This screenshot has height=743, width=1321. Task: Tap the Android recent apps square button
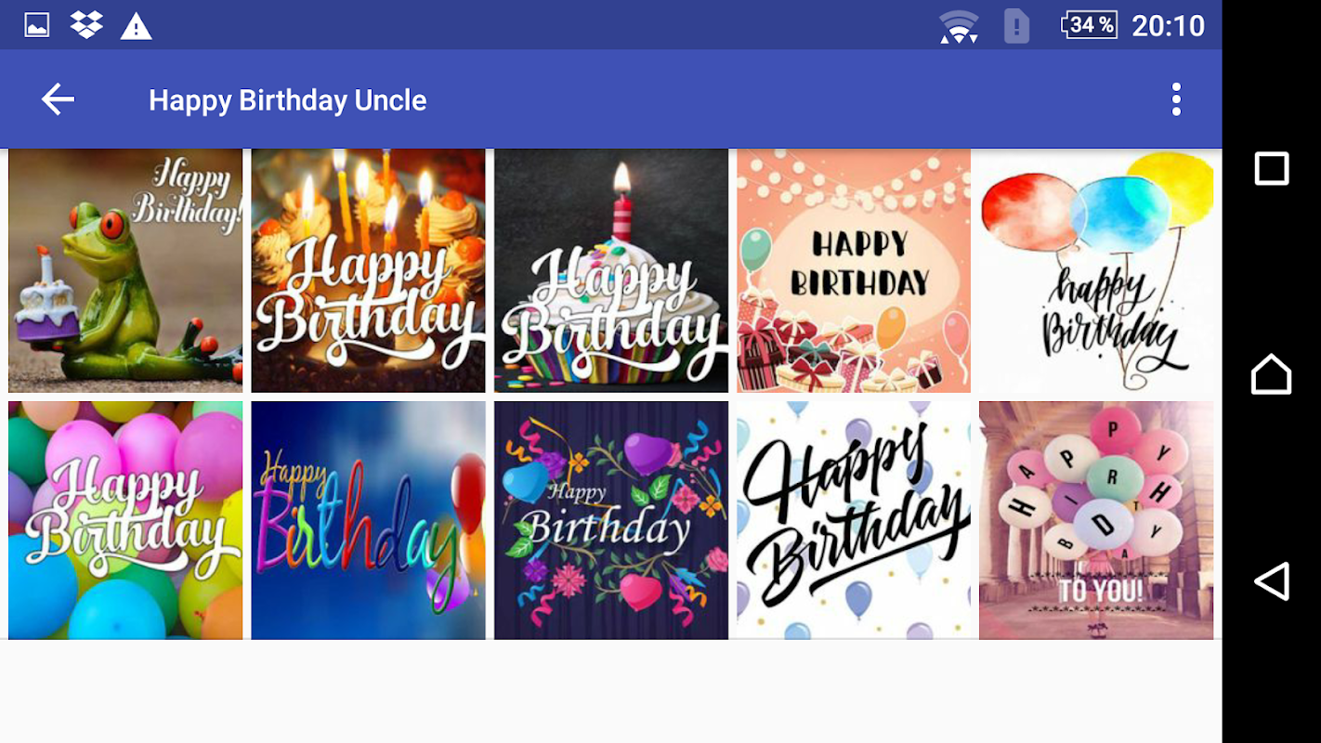[1272, 169]
